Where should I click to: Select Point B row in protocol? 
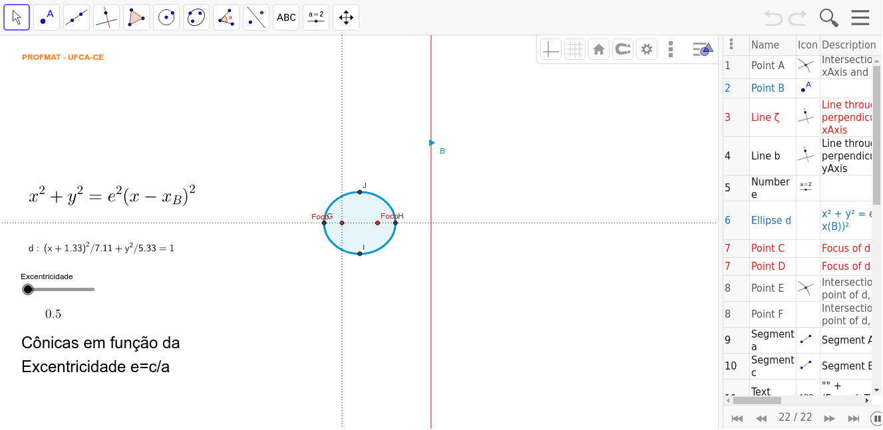(797, 88)
